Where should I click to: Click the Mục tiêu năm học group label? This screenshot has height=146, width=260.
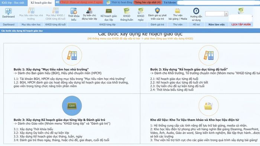pos(31,24)
